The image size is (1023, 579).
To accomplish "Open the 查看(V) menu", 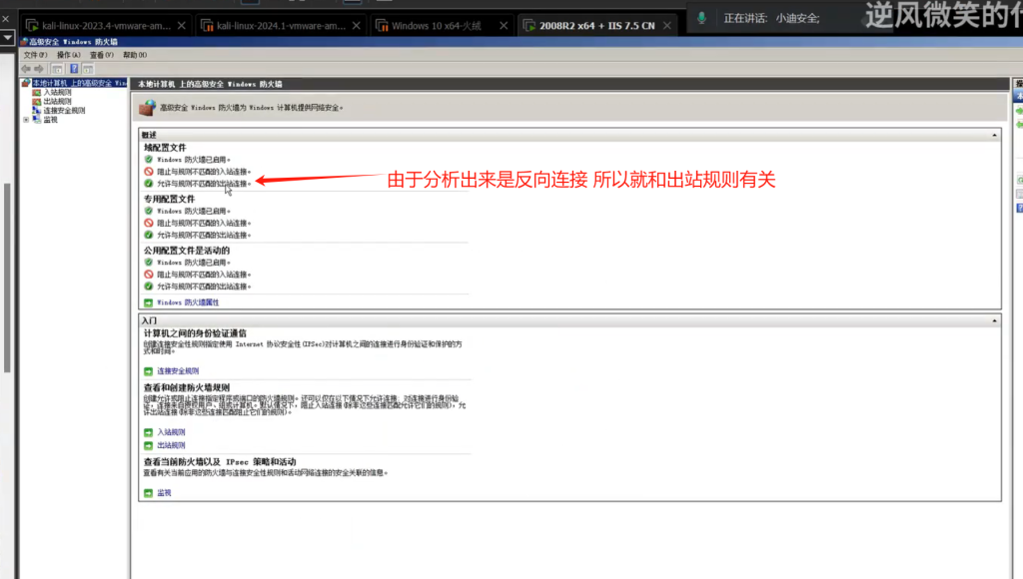I will coord(102,56).
